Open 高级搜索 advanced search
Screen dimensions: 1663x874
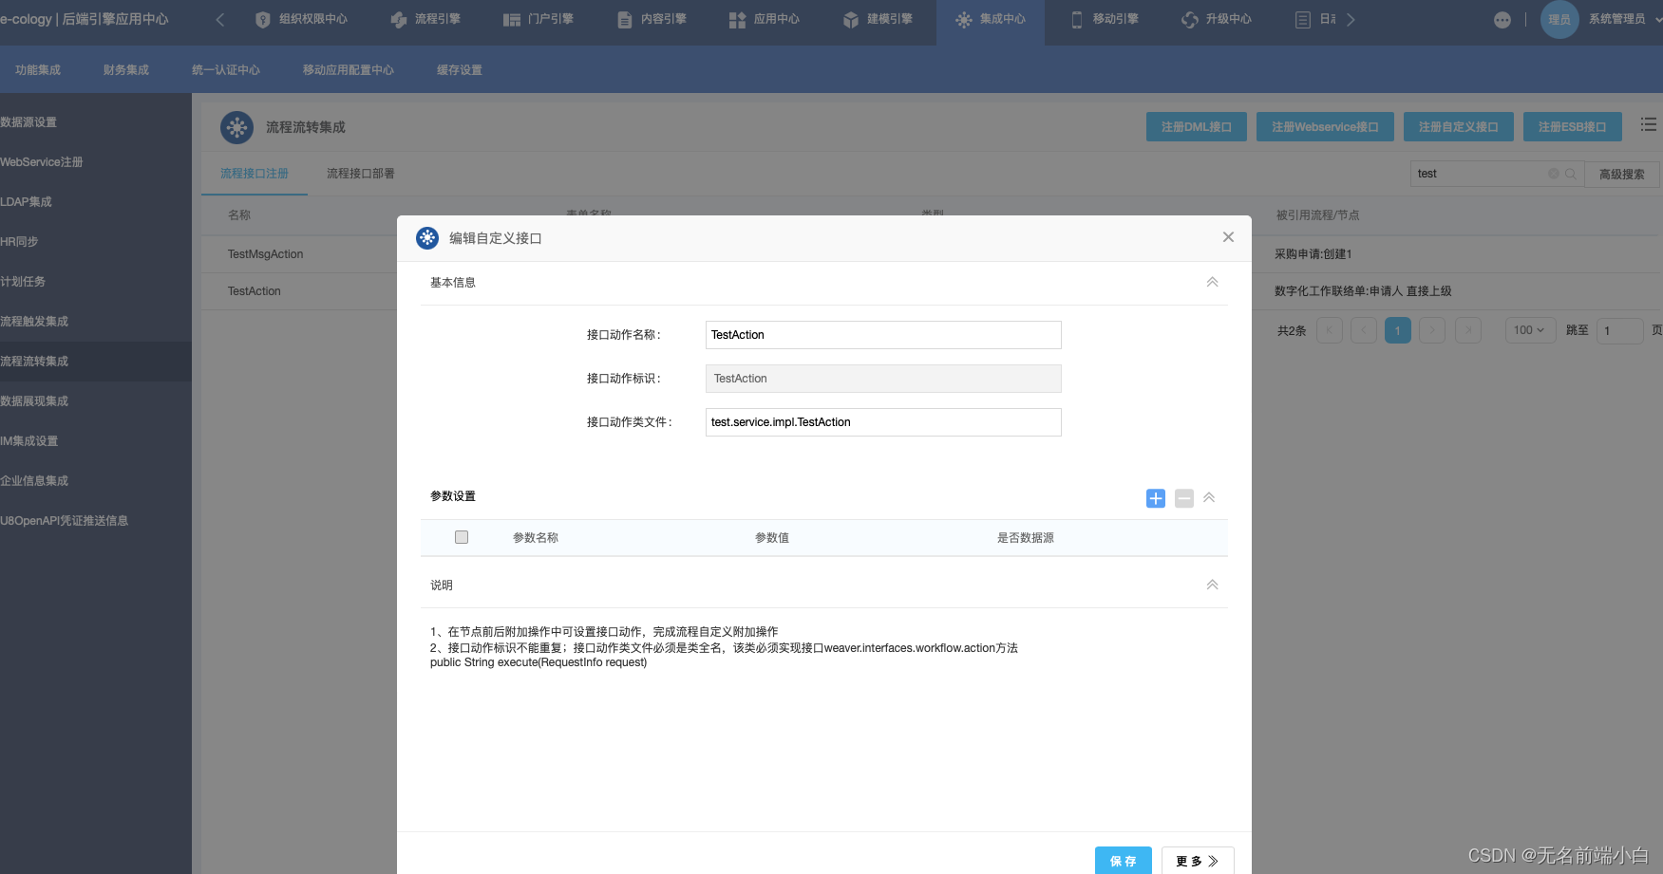pyautogui.click(x=1621, y=174)
